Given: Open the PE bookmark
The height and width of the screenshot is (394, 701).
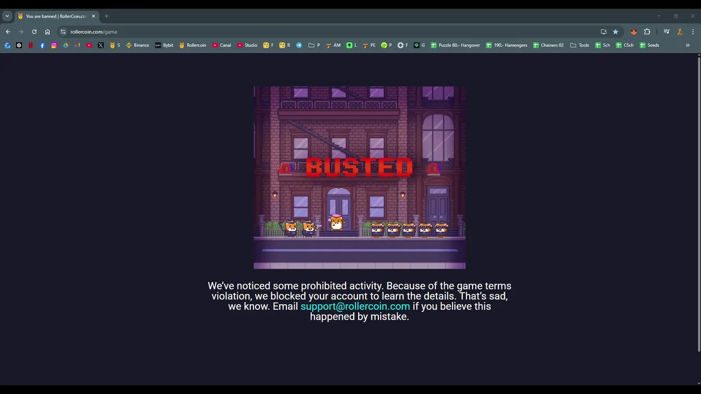Looking at the screenshot, I should click(370, 45).
